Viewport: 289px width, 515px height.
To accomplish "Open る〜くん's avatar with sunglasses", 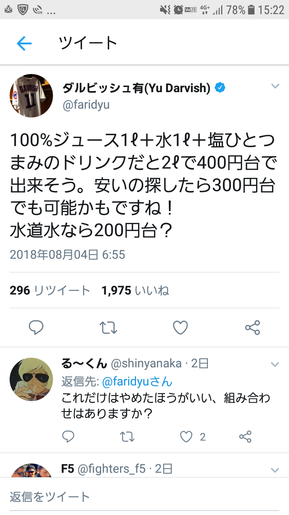I will 31,379.
